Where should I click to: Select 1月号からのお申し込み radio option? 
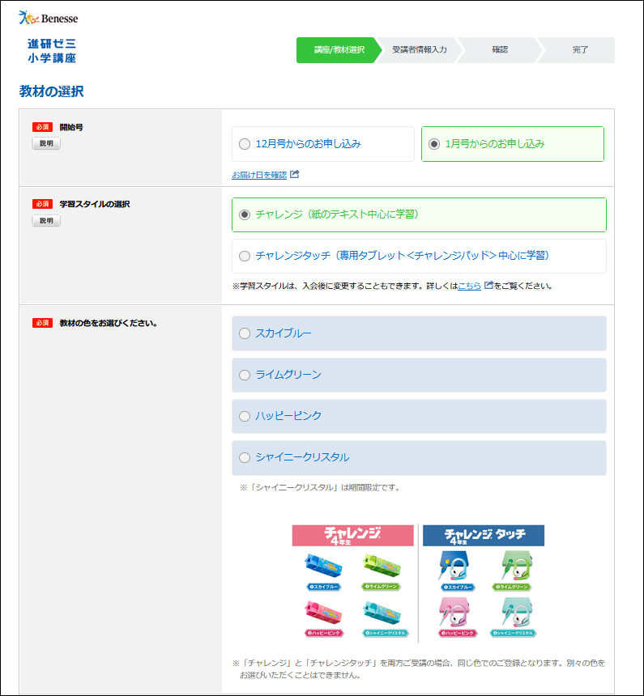point(434,144)
